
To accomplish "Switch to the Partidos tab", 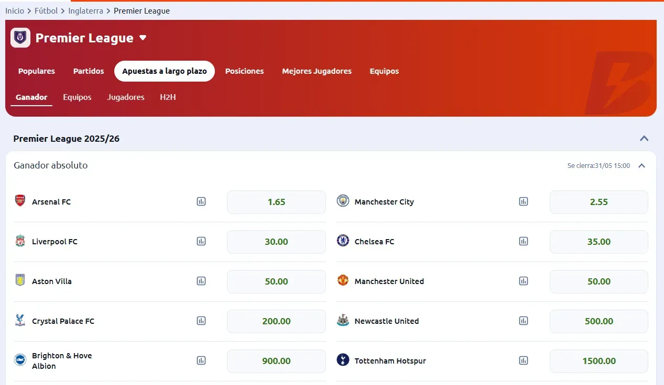I will click(x=89, y=71).
